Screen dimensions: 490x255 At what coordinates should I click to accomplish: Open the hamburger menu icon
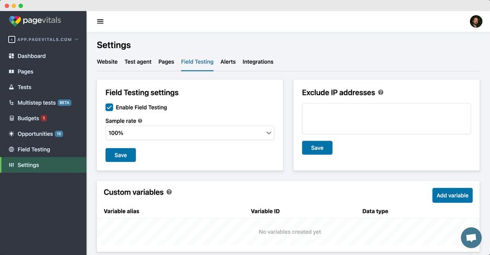pyautogui.click(x=100, y=21)
